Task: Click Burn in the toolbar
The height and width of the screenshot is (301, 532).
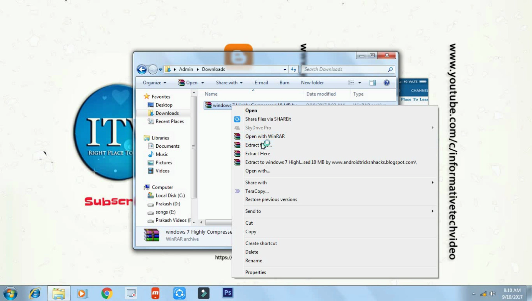Action: click(x=284, y=83)
